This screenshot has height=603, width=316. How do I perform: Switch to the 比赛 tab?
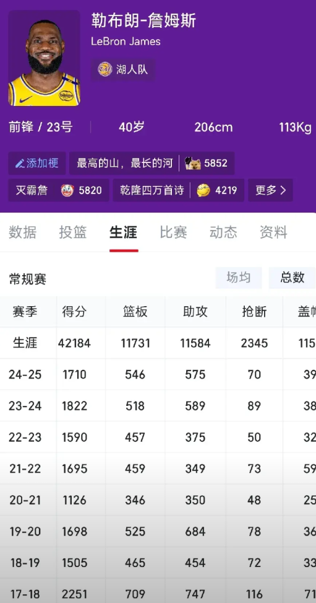[x=174, y=232]
